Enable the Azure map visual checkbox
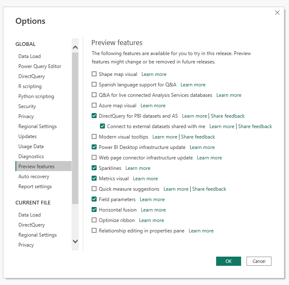 [94, 105]
